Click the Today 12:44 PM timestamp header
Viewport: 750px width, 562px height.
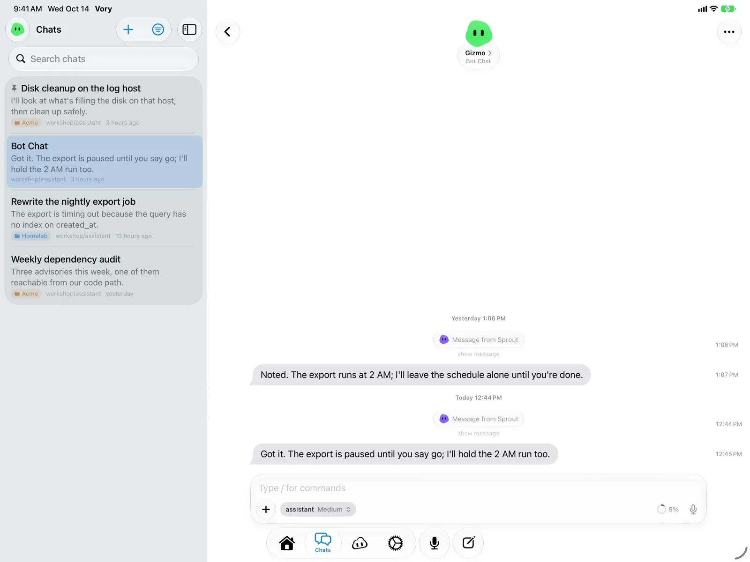point(479,398)
